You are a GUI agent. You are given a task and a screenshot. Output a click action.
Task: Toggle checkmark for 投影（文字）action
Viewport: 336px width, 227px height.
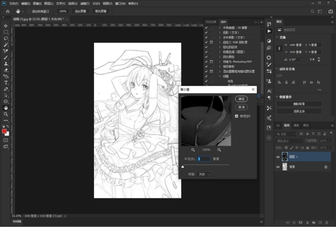206,32
